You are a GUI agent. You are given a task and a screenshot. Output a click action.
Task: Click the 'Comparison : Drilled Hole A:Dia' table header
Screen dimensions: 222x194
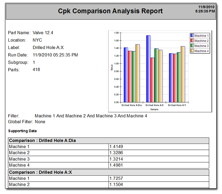coord(109,141)
